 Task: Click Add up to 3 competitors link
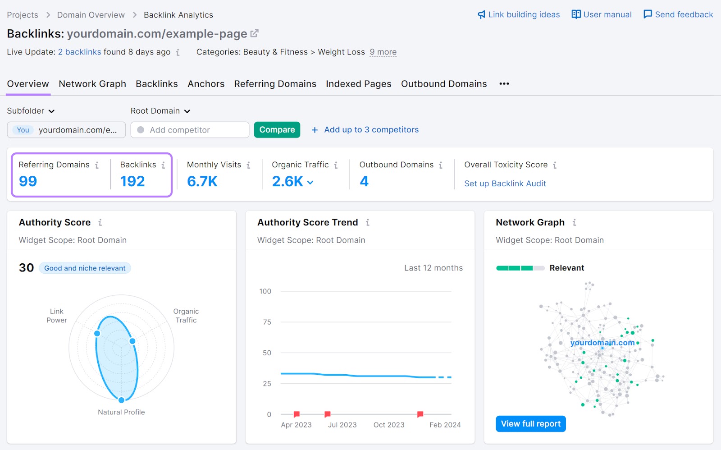tap(371, 130)
